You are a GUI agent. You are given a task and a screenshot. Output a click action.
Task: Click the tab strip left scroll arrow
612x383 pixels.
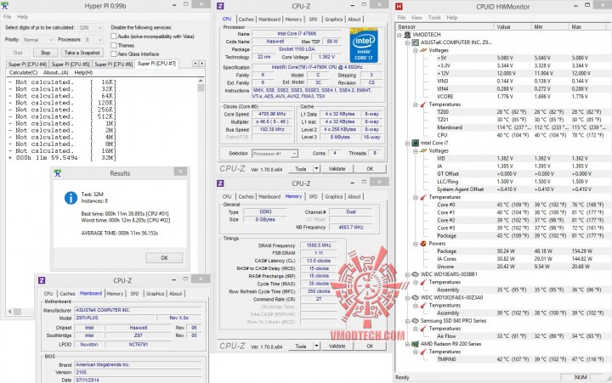point(195,63)
